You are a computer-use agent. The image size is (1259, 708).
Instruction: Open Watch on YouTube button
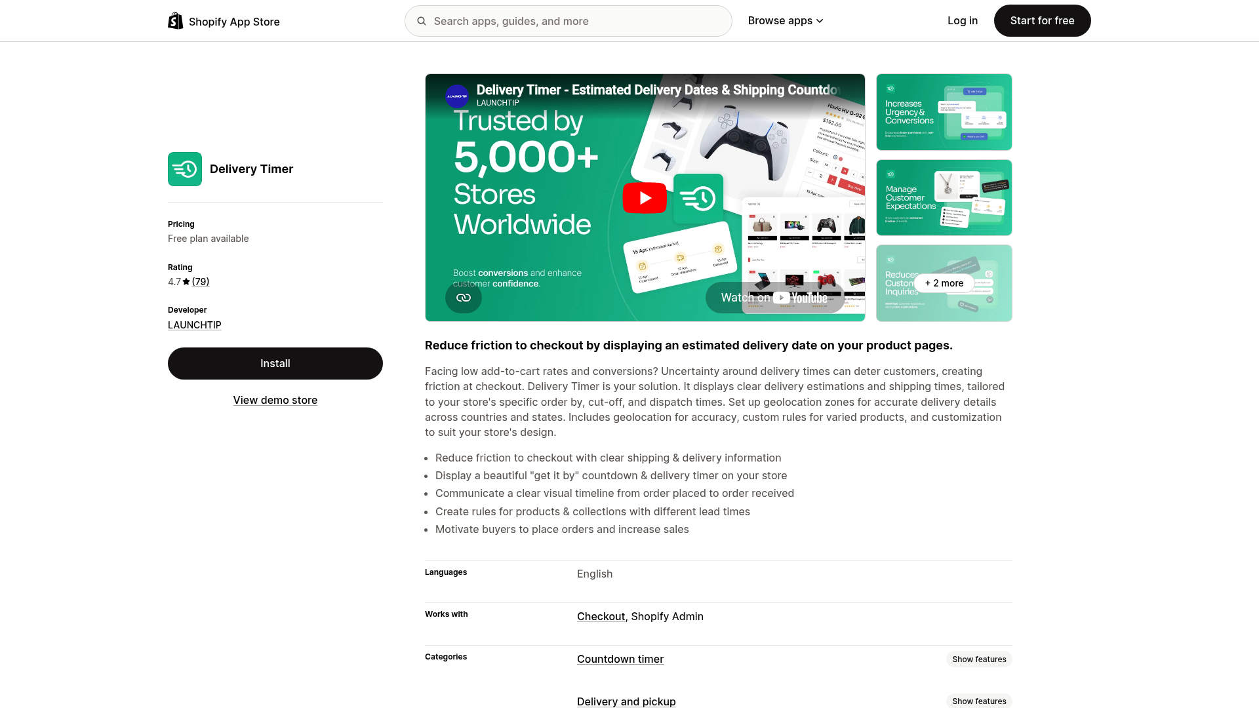coord(774,298)
